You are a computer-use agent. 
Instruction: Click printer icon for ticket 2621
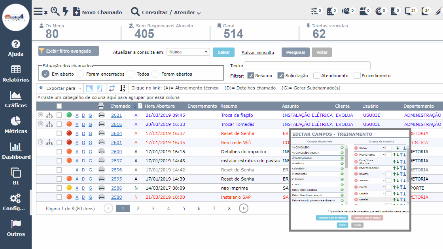point(102,115)
